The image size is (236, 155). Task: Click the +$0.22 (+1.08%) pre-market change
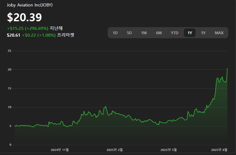click(39, 35)
